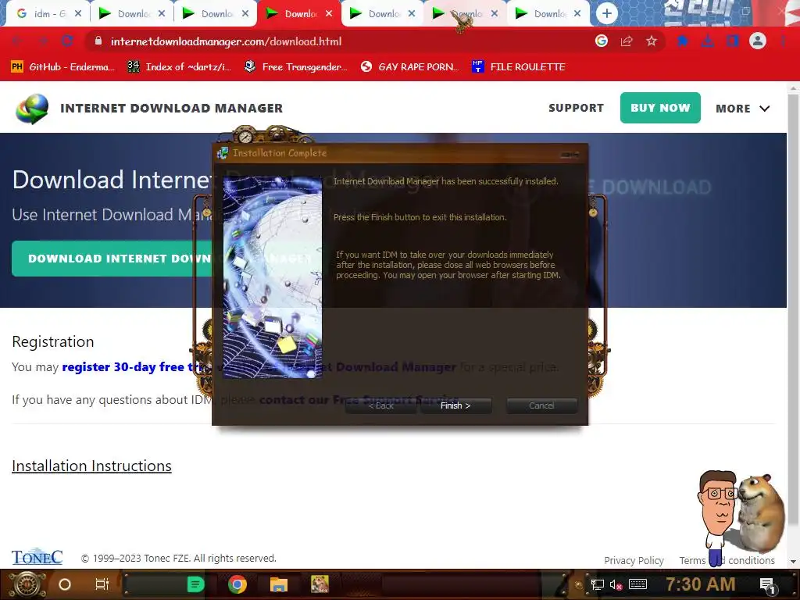This screenshot has width=800, height=600.
Task: Close the currently active Download tab
Action: tap(329, 14)
